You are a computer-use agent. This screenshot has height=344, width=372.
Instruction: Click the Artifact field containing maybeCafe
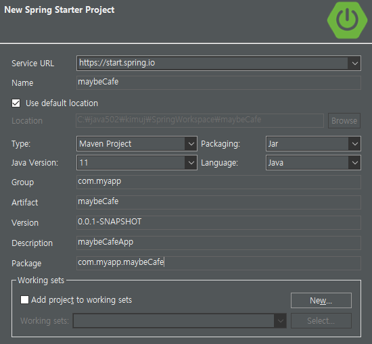pos(218,202)
